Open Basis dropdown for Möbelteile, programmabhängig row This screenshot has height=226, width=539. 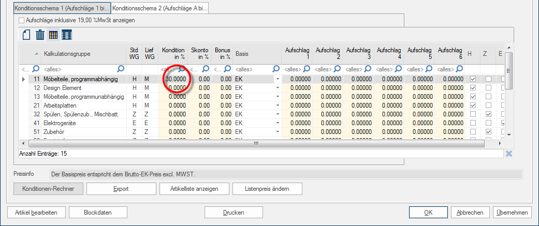click(277, 79)
